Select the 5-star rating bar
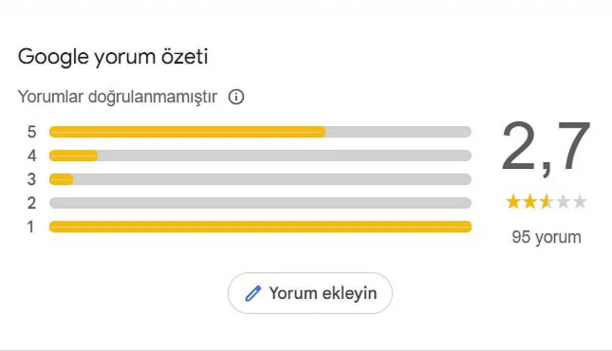The width and height of the screenshot is (612, 351). tap(260, 132)
